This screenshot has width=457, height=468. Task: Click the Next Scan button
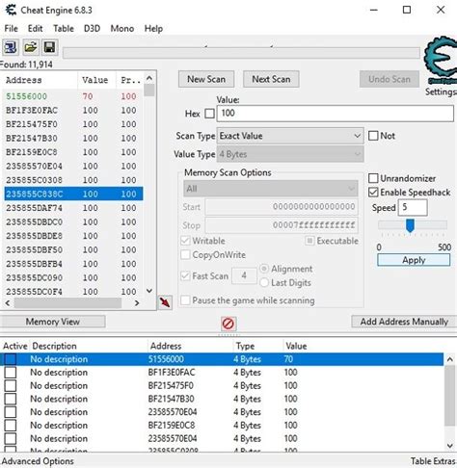[271, 79]
